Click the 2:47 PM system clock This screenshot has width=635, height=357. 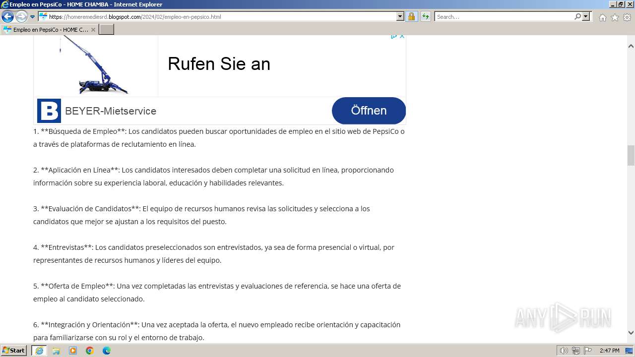pyautogui.click(x=609, y=351)
